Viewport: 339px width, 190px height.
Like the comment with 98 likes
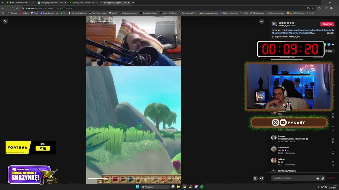pyautogui.click(x=333, y=114)
